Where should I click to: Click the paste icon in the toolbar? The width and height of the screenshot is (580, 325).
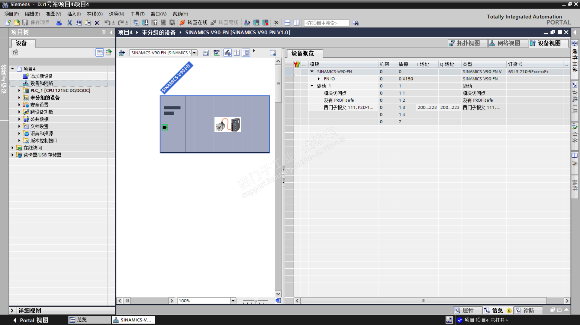coord(88,23)
